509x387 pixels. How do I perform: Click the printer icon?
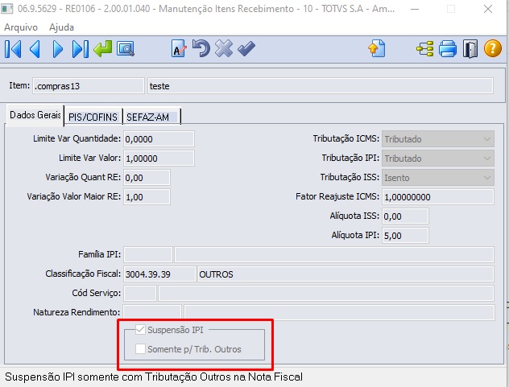448,48
